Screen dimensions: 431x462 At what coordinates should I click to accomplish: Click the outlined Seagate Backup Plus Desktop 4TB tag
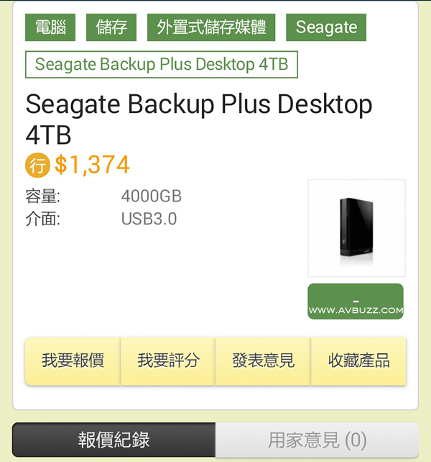tap(162, 65)
